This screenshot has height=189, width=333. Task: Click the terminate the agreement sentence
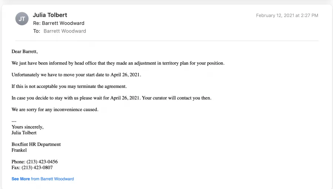[69, 86]
